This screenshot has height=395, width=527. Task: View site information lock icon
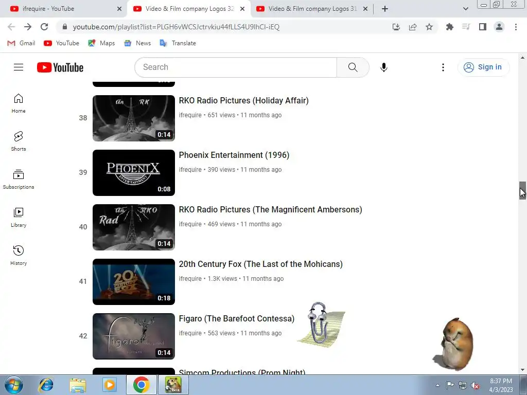coord(65,27)
